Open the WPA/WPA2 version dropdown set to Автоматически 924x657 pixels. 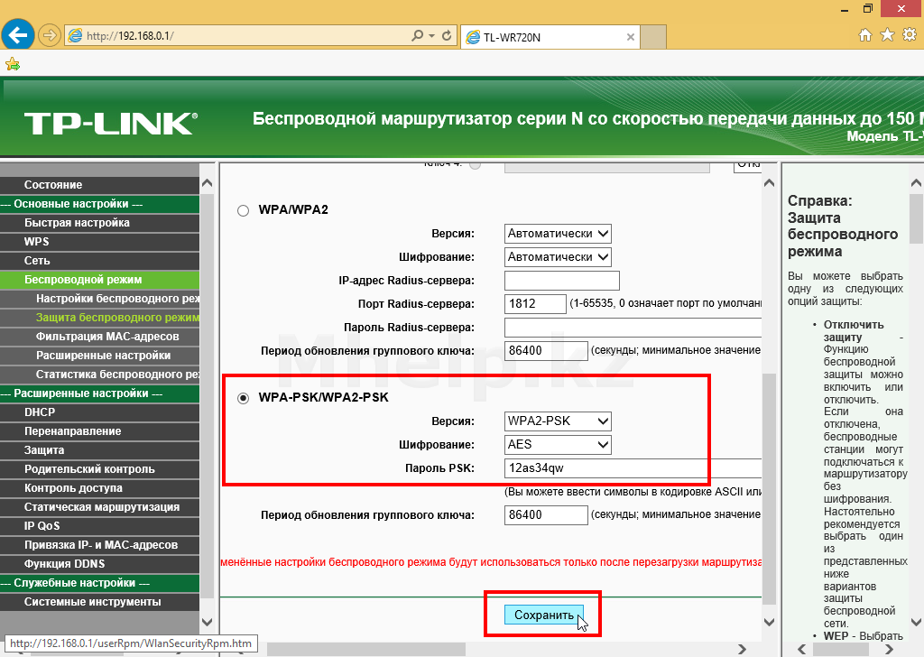click(559, 234)
